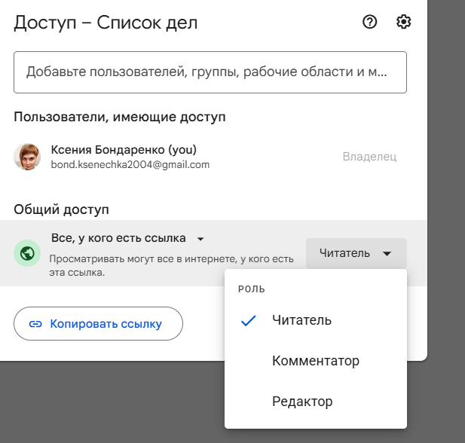The width and height of the screenshot is (465, 443).
Task: Focus the add users and groups field
Action: point(210,72)
